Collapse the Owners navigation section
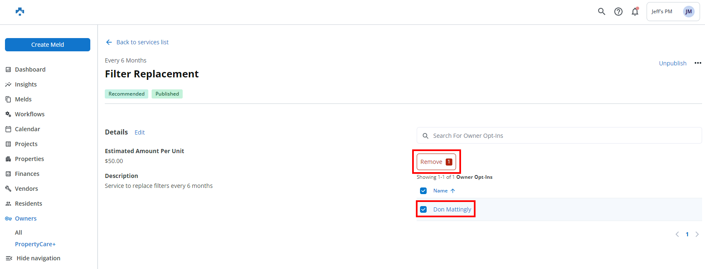The height and width of the screenshot is (269, 705). 26,219
